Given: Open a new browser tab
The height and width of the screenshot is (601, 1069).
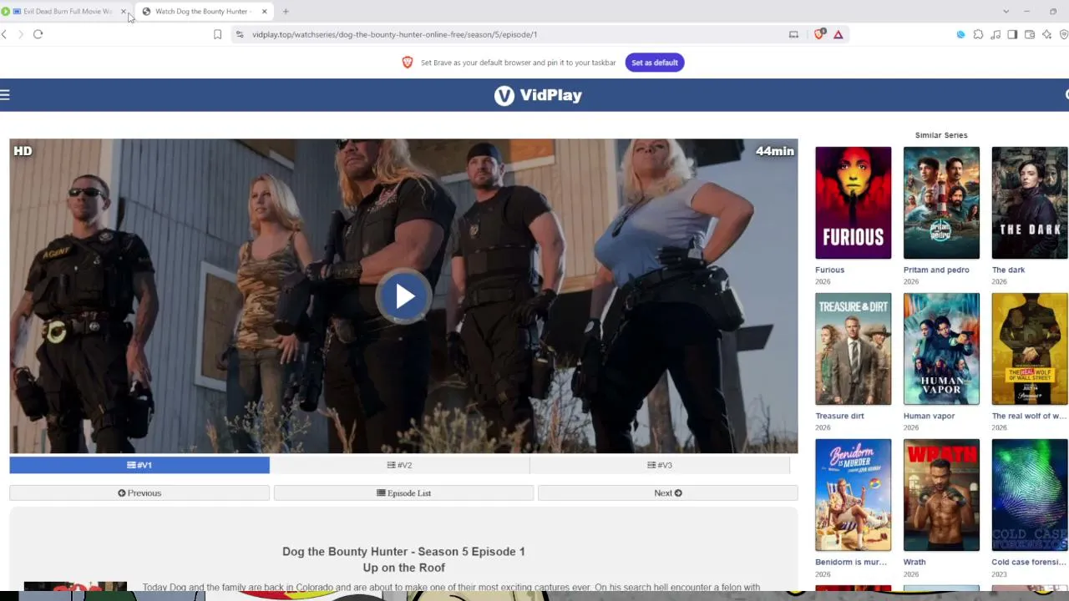Looking at the screenshot, I should pos(286,12).
